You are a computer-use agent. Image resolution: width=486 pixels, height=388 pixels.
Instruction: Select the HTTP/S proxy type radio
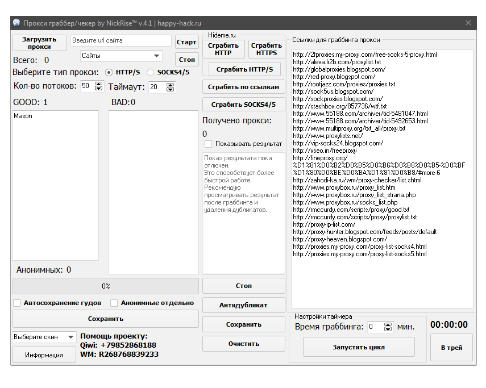109,72
